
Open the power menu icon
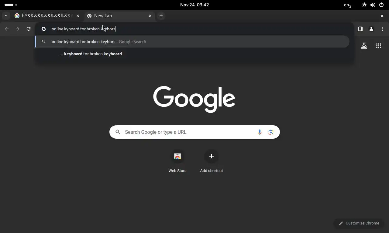(x=381, y=5)
